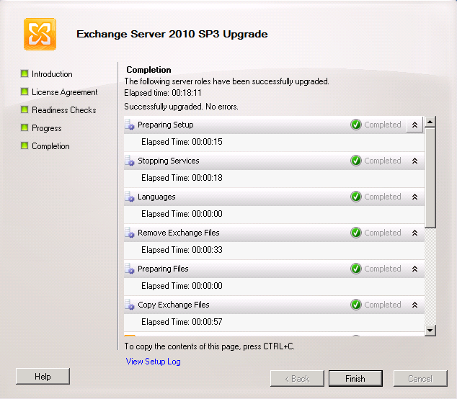Click the Stopping Services header label
This screenshot has height=399, width=457.
(169, 161)
